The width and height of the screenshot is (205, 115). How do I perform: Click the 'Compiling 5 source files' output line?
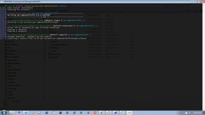47,38
